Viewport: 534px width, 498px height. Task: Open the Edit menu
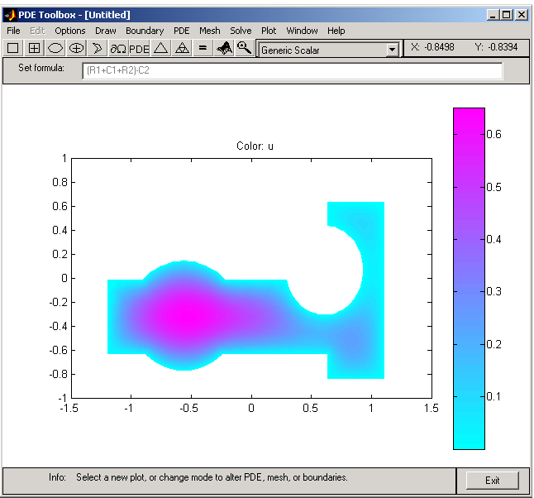tap(37, 31)
